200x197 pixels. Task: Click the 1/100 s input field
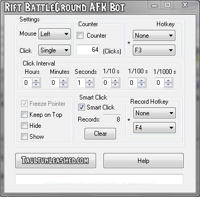[x=133, y=83]
